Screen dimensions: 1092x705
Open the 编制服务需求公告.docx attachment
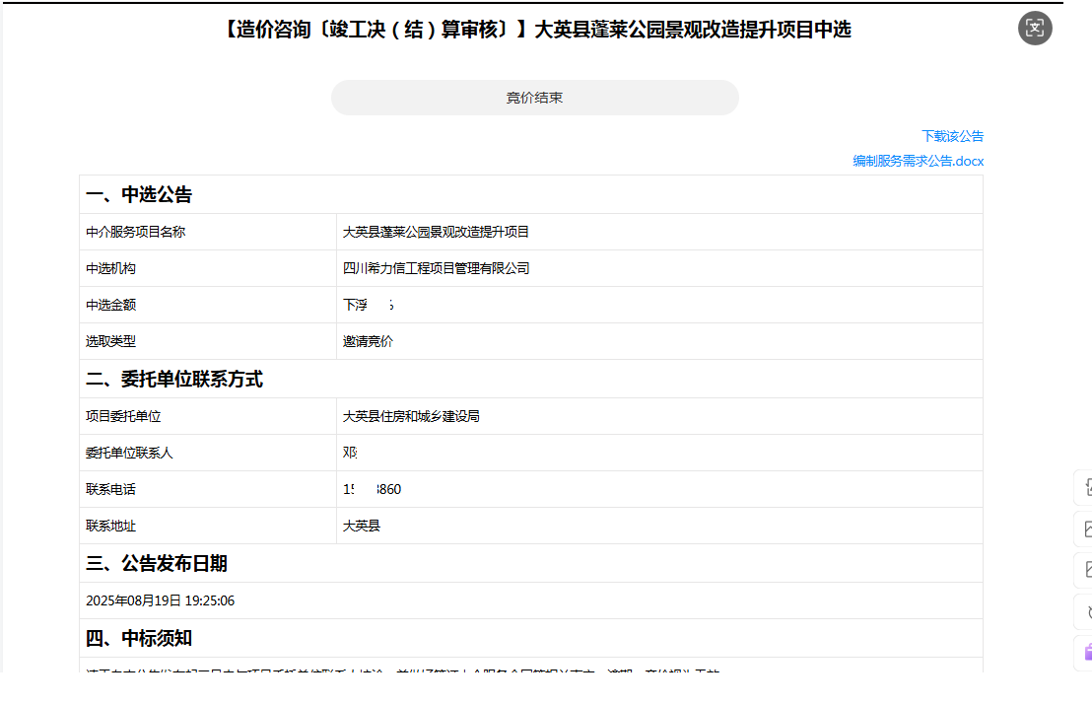coord(918,161)
